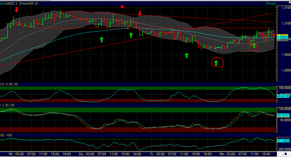Select the red sell arrow at chart top-left

[x=16, y=10]
